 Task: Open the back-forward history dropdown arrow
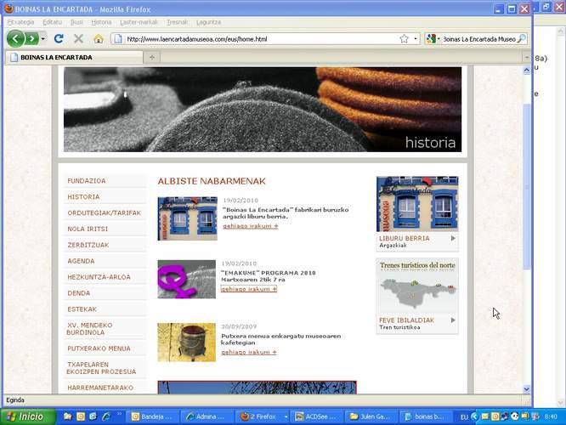43,38
